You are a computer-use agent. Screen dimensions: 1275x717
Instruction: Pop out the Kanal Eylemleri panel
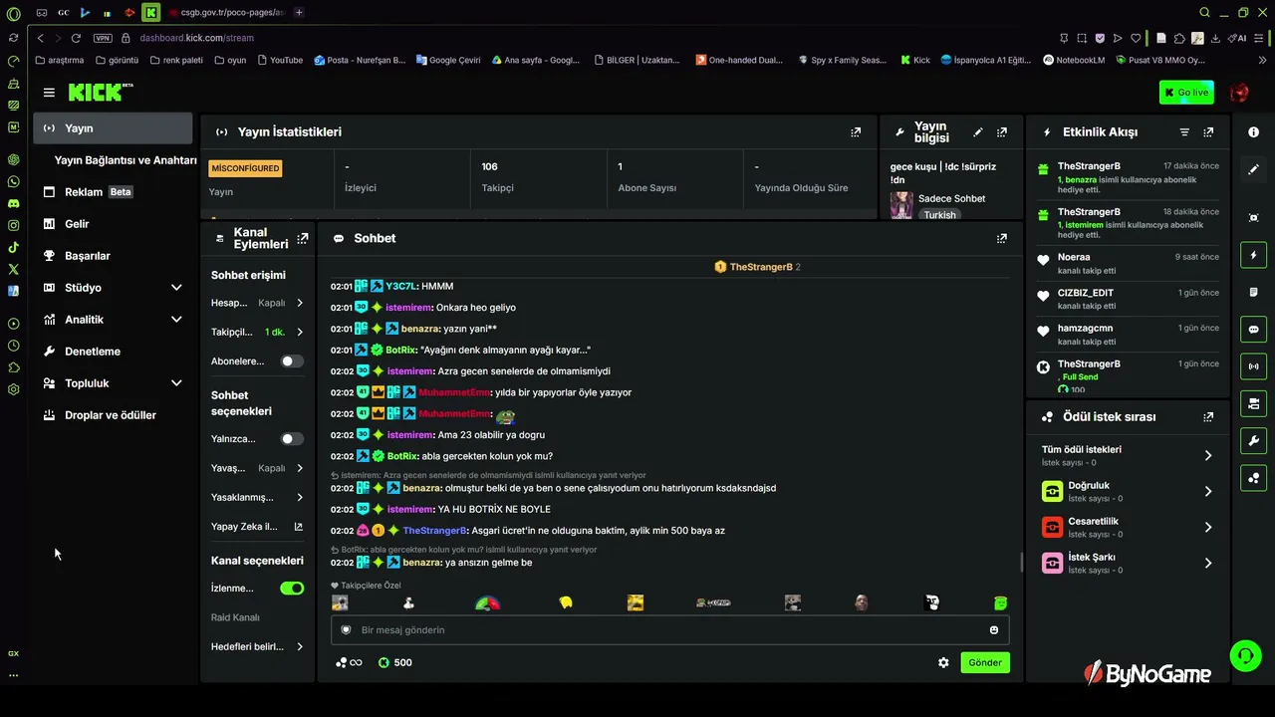click(303, 238)
